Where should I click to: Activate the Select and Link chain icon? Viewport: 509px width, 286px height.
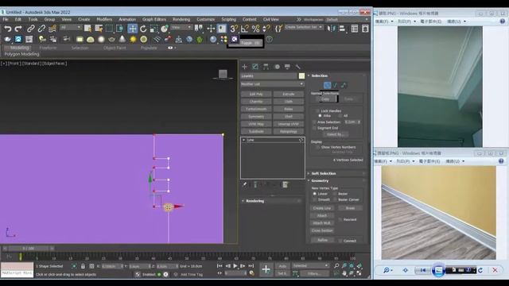pos(30,29)
